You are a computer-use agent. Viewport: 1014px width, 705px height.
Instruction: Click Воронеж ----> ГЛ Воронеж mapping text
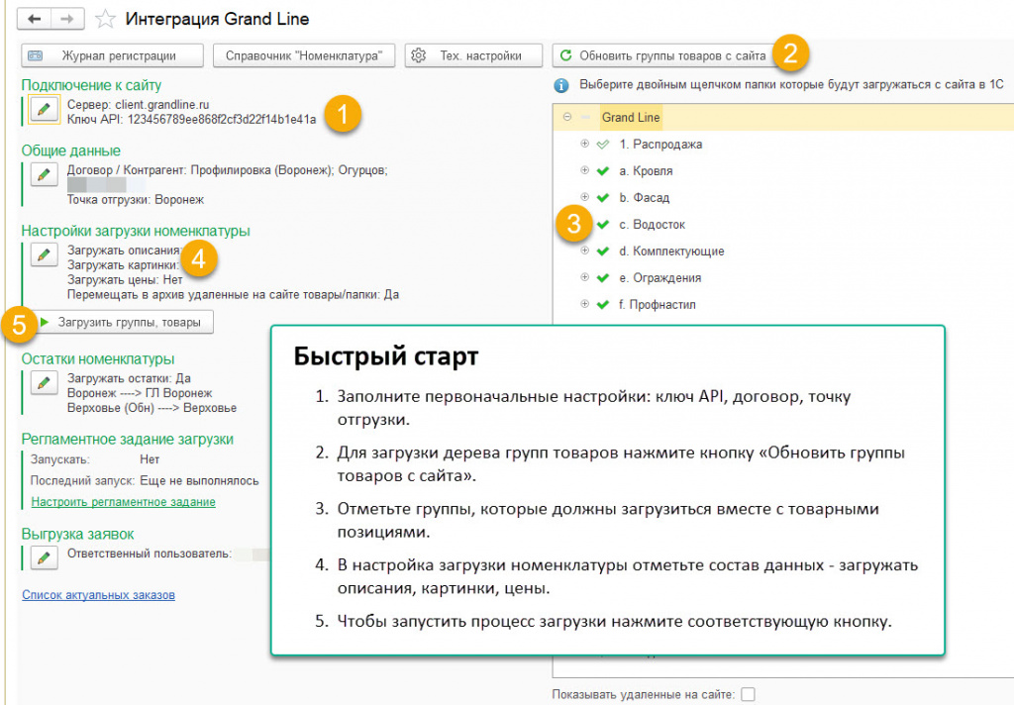(x=140, y=393)
